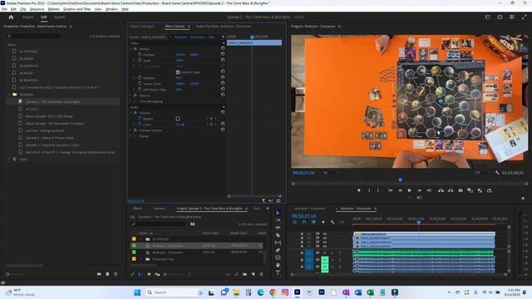
Task: Open the Markers menu
Action: (x=53, y=9)
